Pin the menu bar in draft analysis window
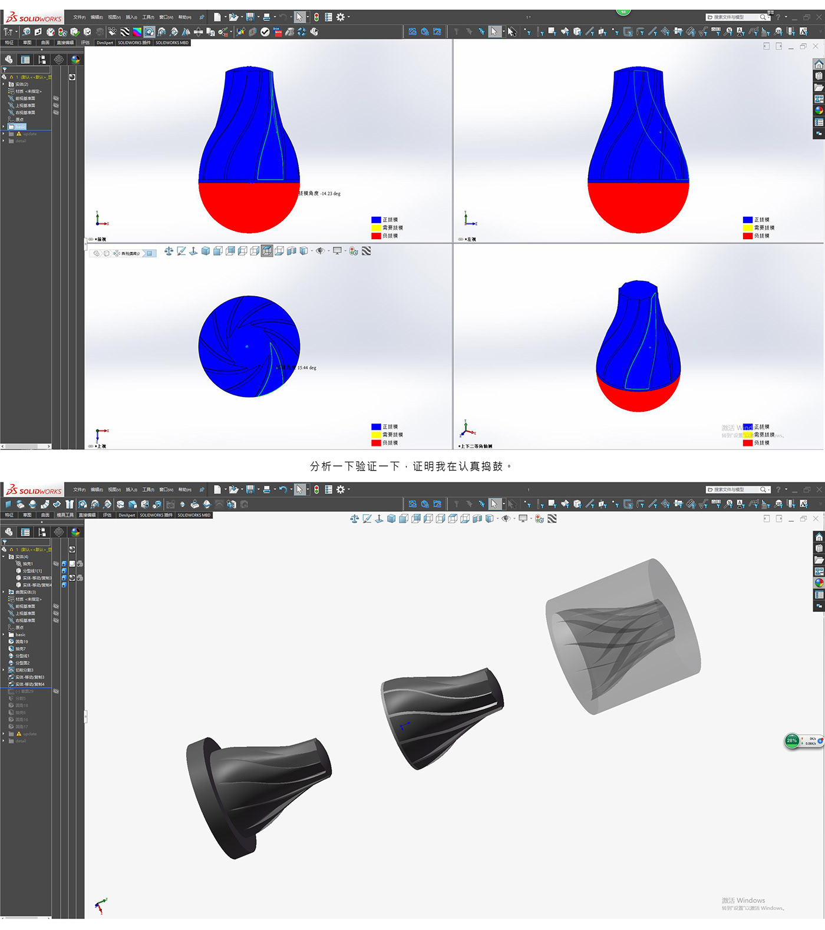 pos(202,17)
